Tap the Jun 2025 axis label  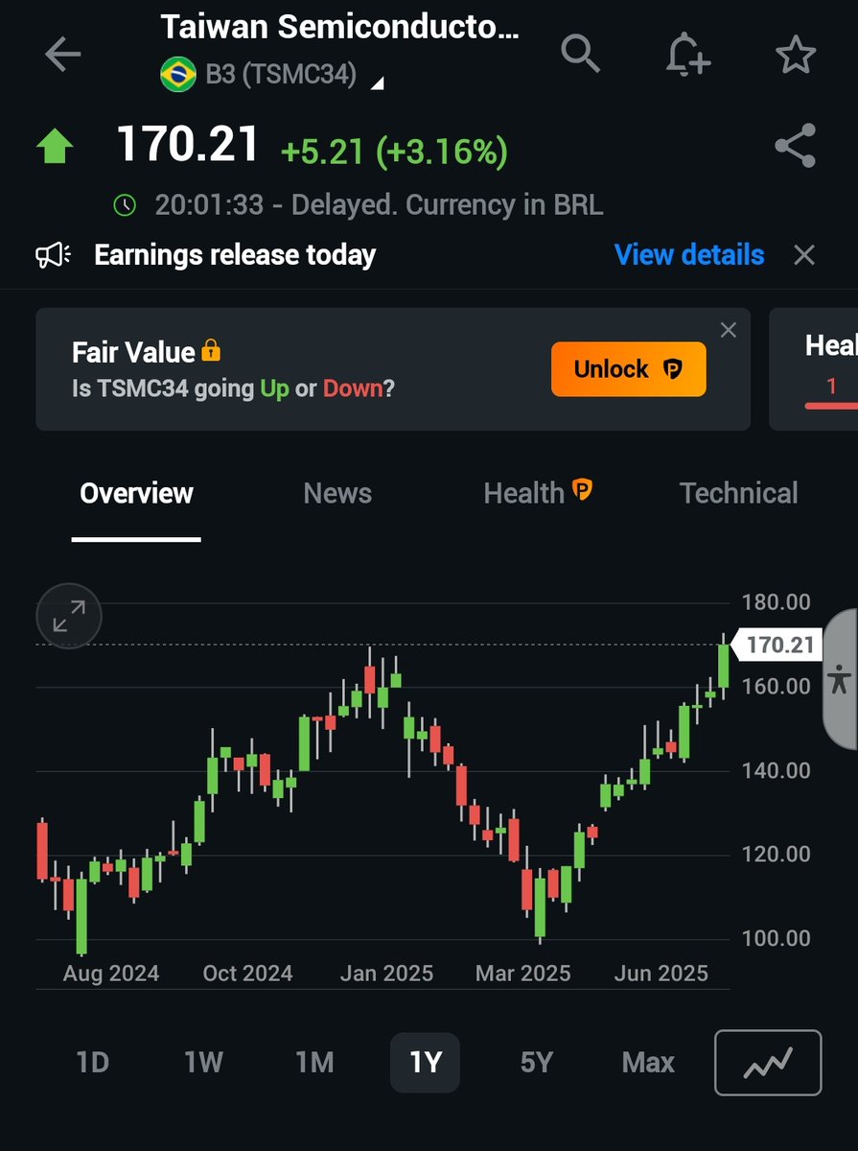pos(661,973)
